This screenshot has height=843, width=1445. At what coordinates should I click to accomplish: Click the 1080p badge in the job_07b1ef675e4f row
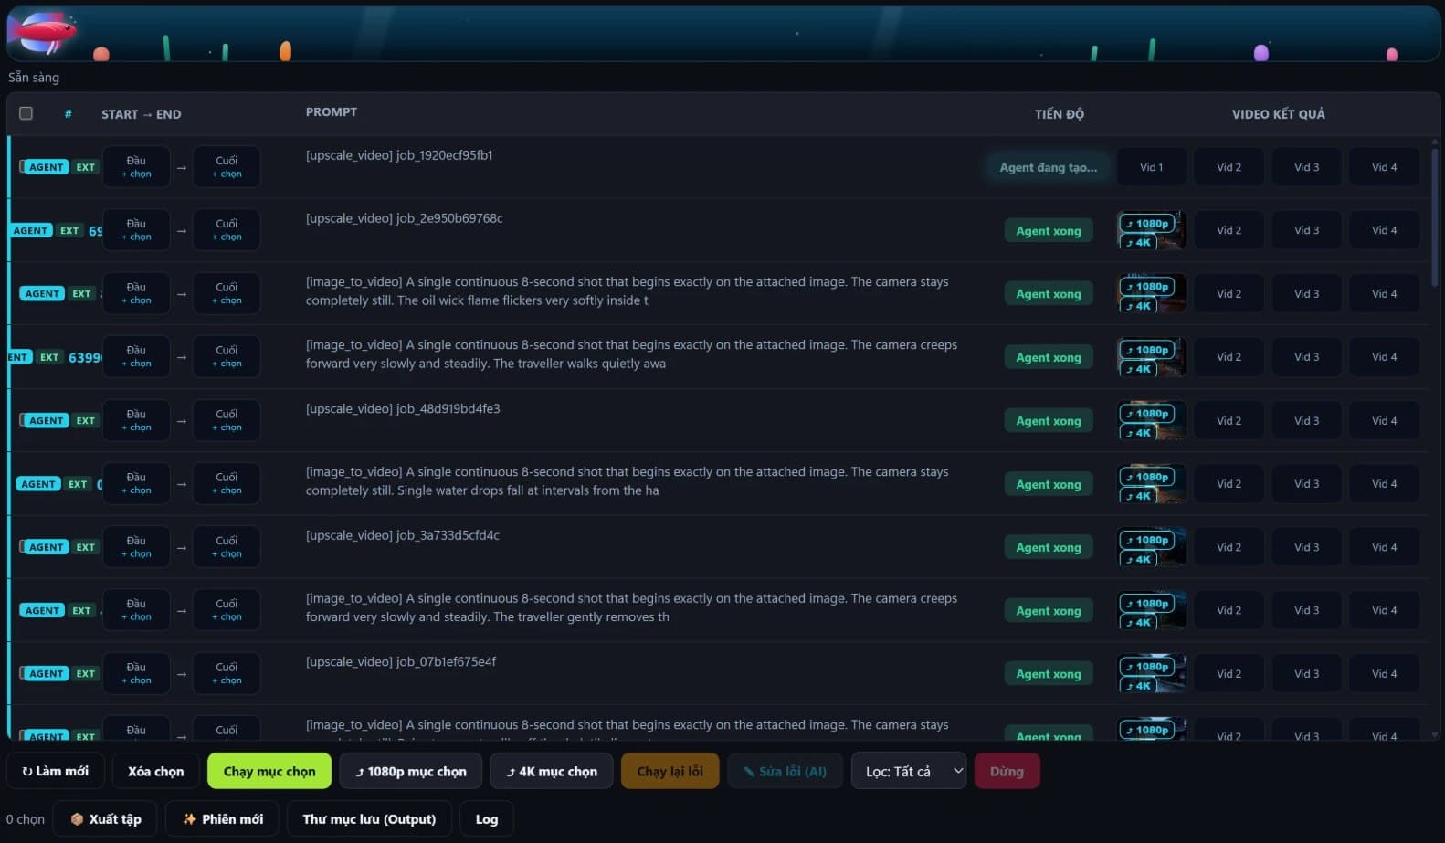tap(1147, 667)
